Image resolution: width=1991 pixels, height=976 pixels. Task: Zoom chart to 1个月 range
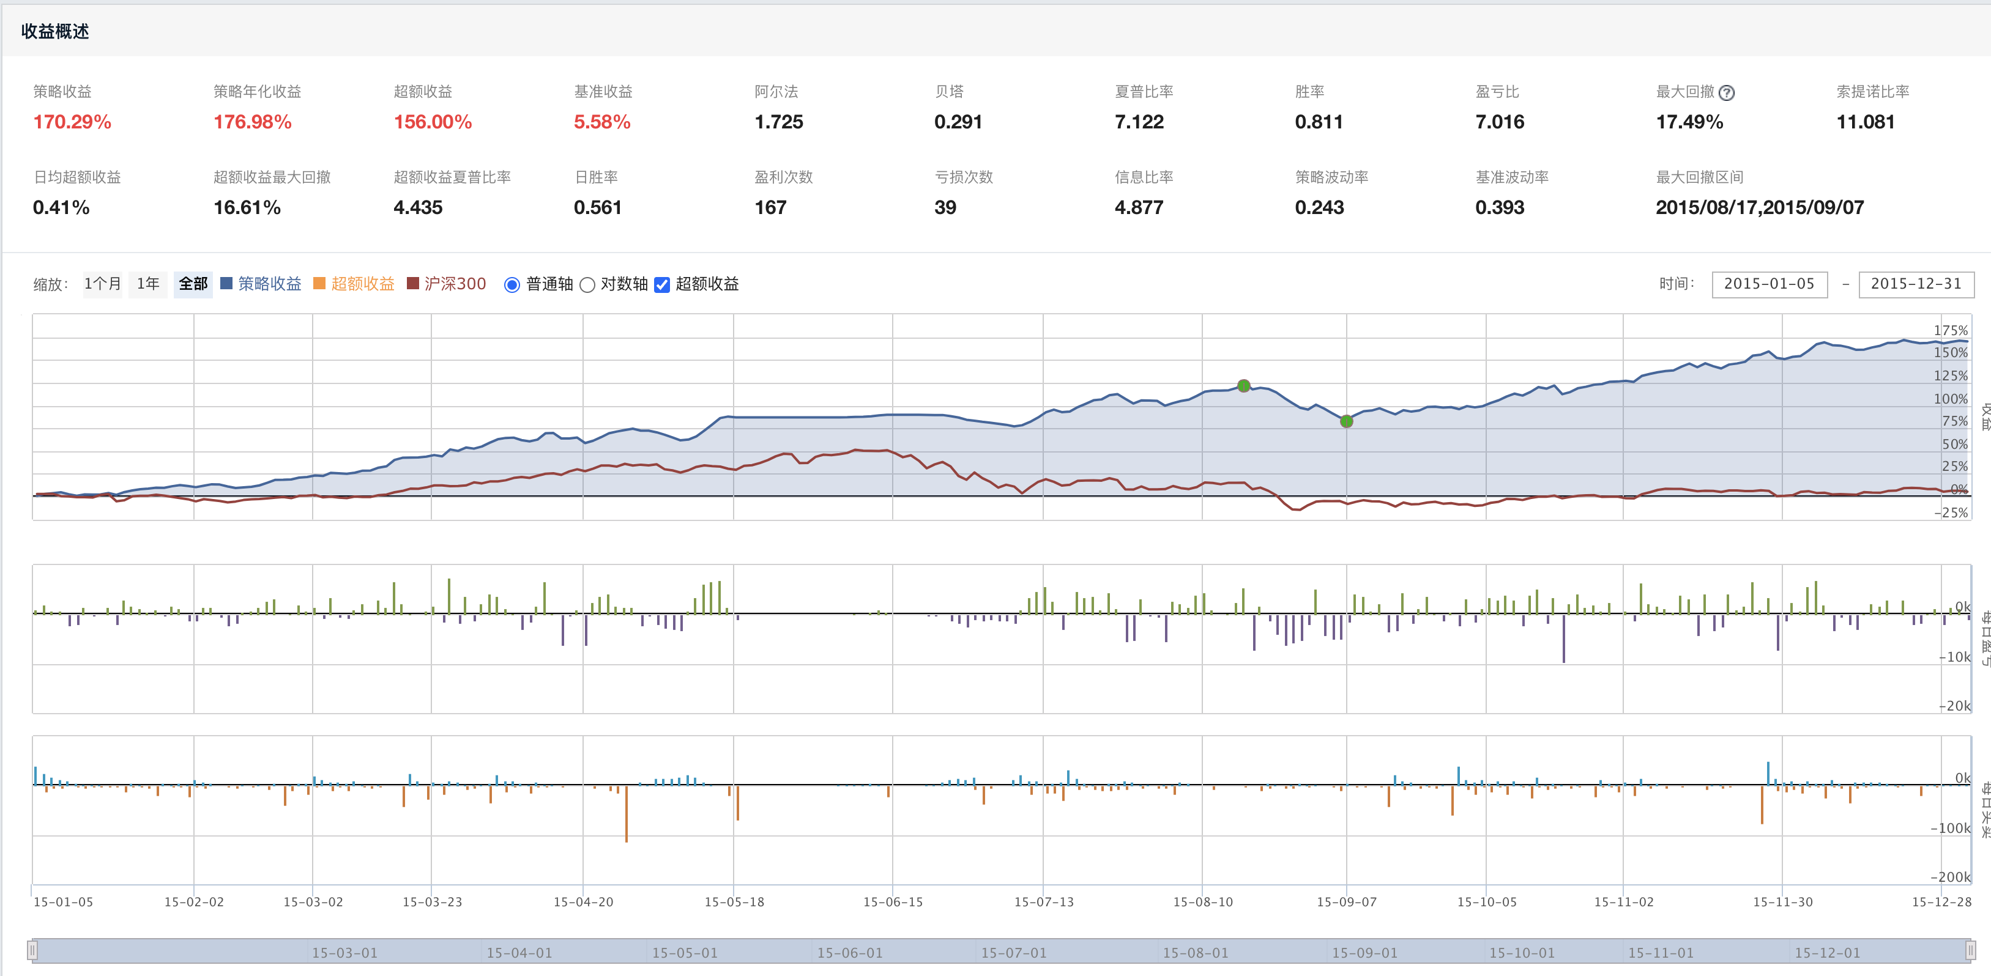tap(102, 284)
